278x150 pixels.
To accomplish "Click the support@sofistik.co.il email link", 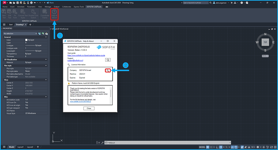I will pos(75,60).
